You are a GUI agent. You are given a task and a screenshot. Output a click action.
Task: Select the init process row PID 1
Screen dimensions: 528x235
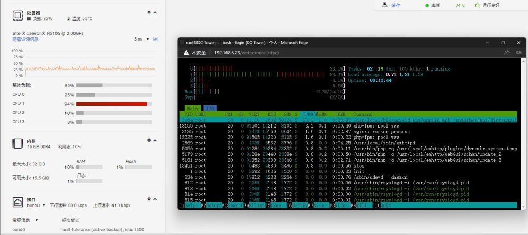coord(348,171)
